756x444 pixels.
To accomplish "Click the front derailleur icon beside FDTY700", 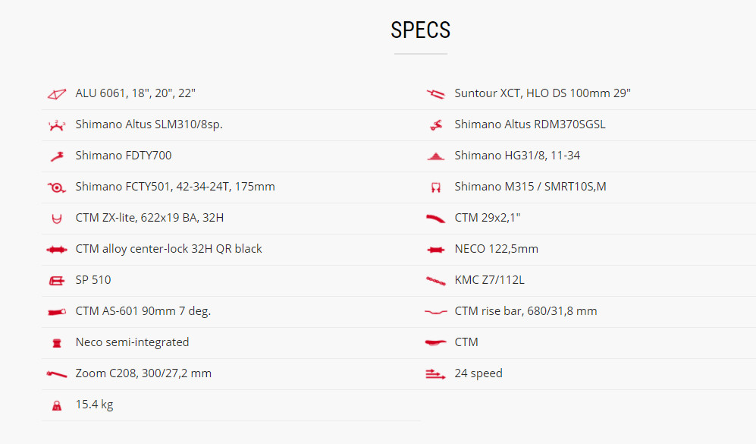I will (x=57, y=156).
